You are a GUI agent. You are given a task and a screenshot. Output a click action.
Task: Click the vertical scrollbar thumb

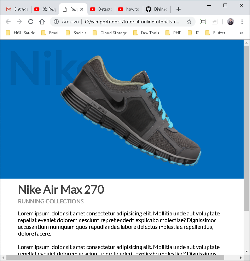[x=247, y=128]
